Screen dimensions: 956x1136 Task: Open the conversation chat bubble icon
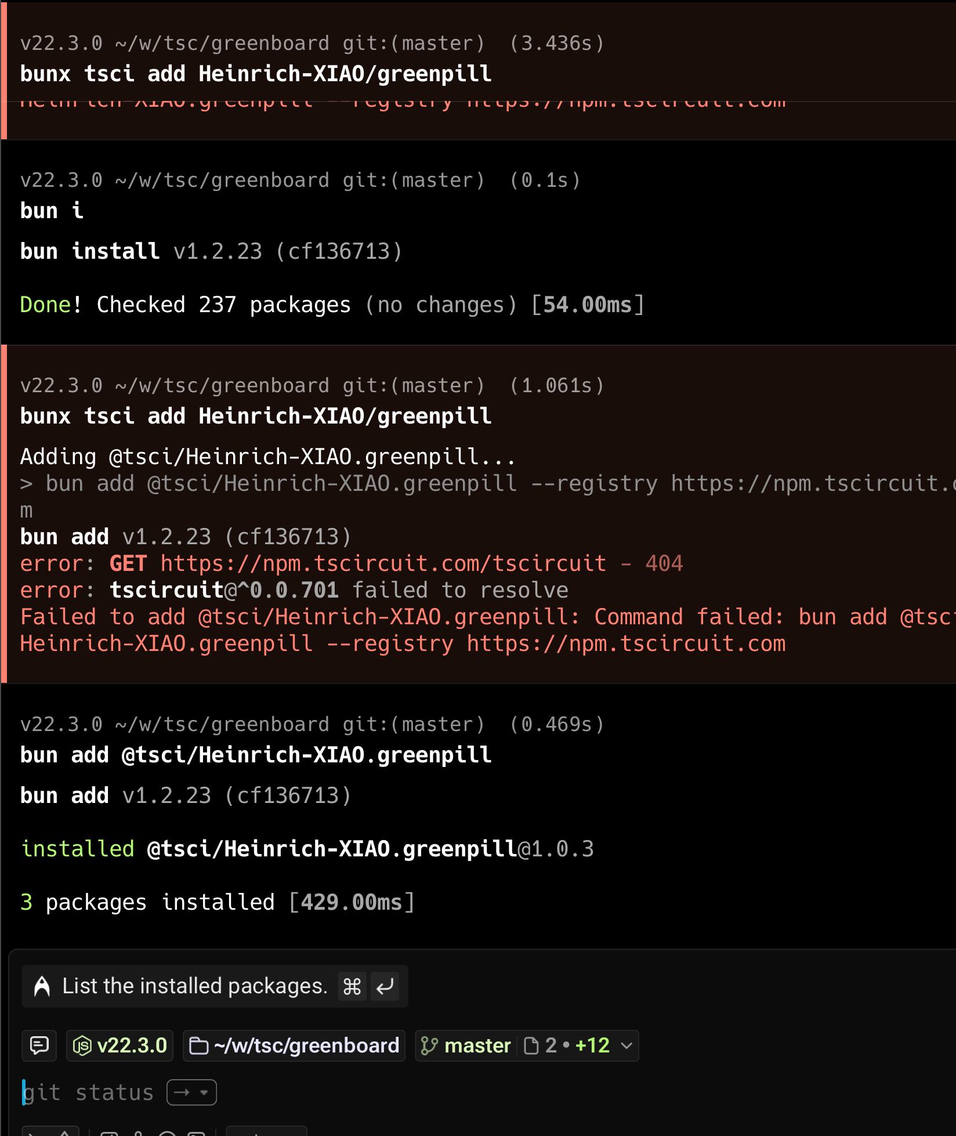(39, 1045)
